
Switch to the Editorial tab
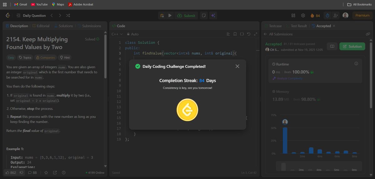click(41, 26)
